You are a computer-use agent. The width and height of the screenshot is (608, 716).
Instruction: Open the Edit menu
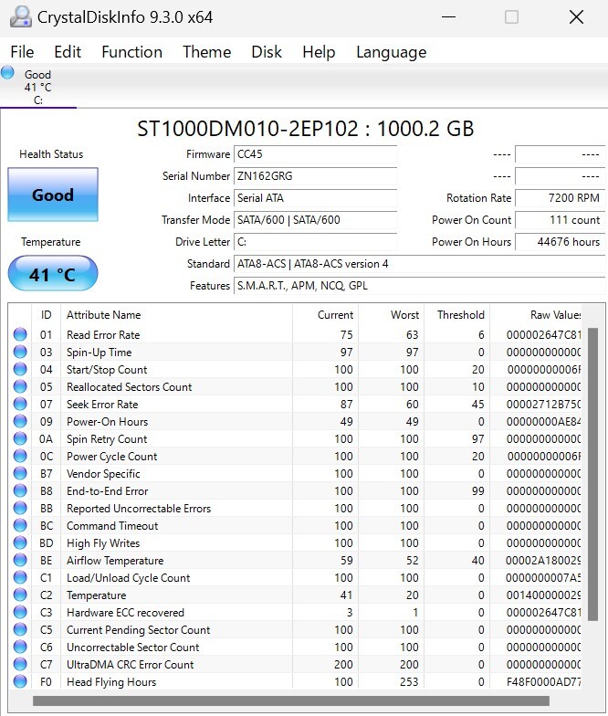point(68,51)
